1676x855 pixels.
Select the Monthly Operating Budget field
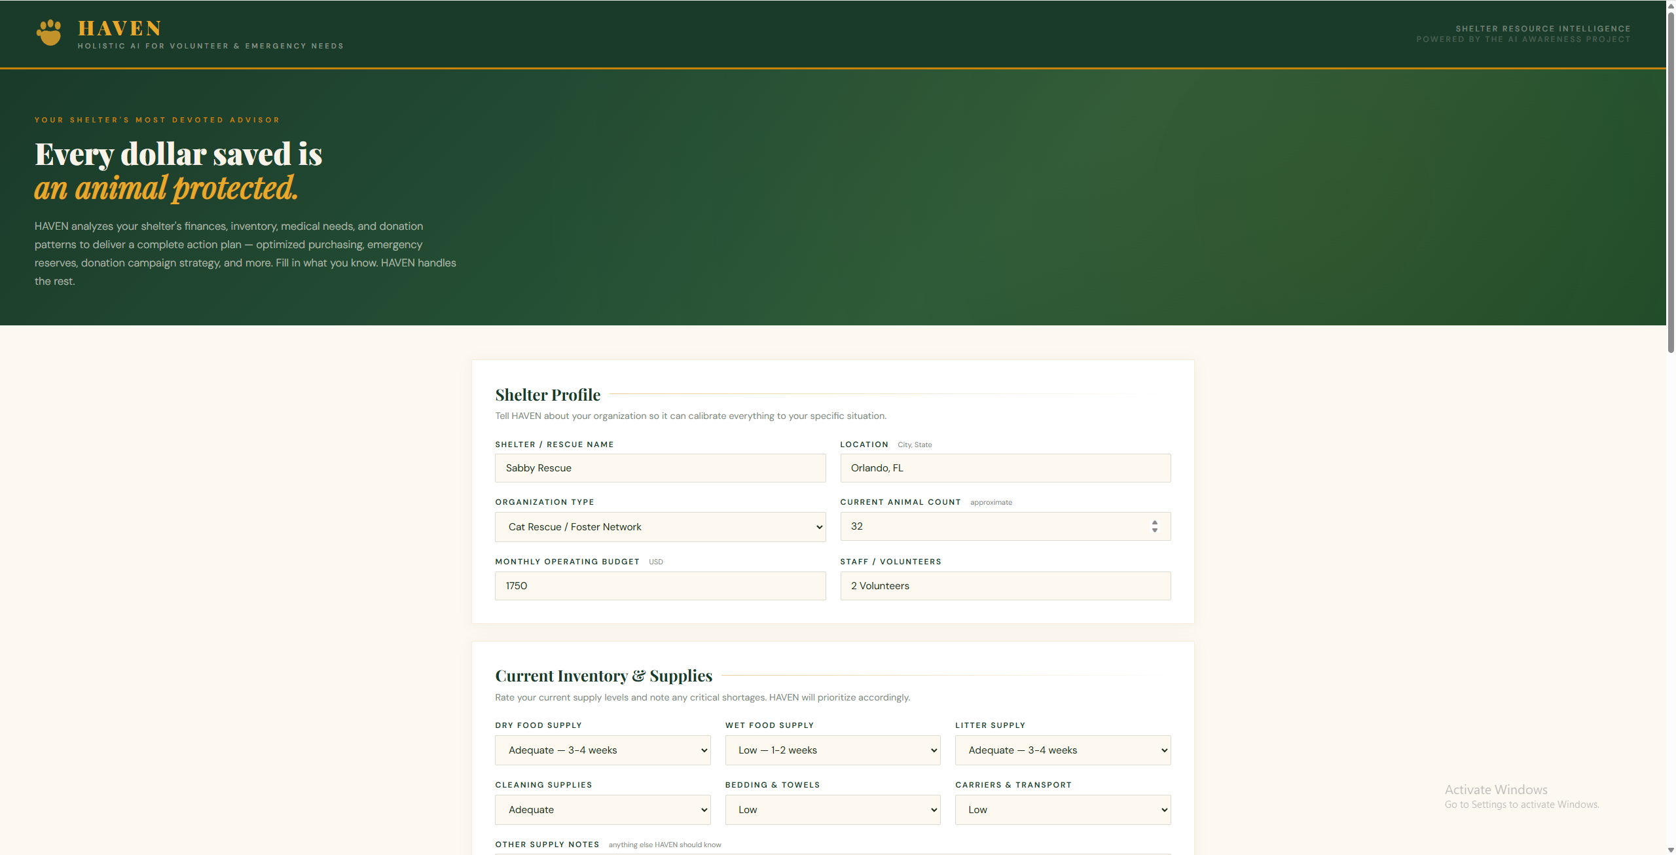pos(659,586)
